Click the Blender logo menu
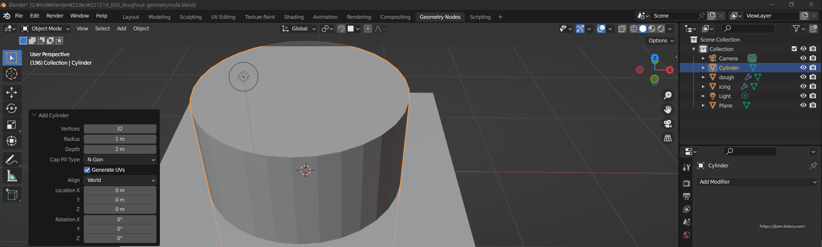 (7, 16)
